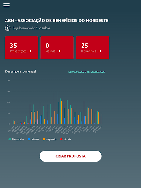Toggle the Arquivado legend orange dot

click(x=44, y=139)
